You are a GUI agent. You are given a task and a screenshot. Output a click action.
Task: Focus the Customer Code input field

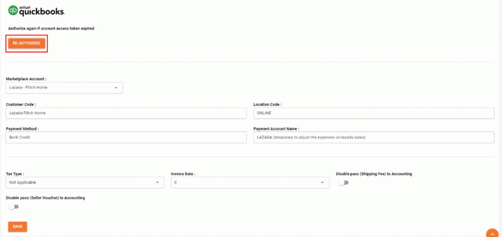pyautogui.click(x=126, y=113)
